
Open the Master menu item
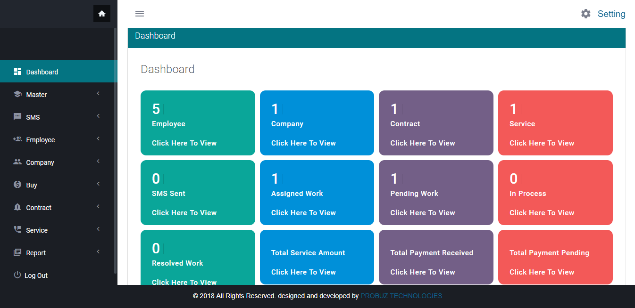(x=36, y=95)
